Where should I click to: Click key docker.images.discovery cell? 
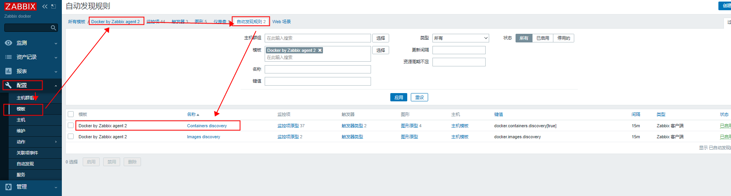(518, 137)
